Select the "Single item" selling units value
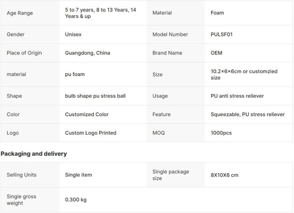Viewport: 294px width, 213px height. point(78,175)
